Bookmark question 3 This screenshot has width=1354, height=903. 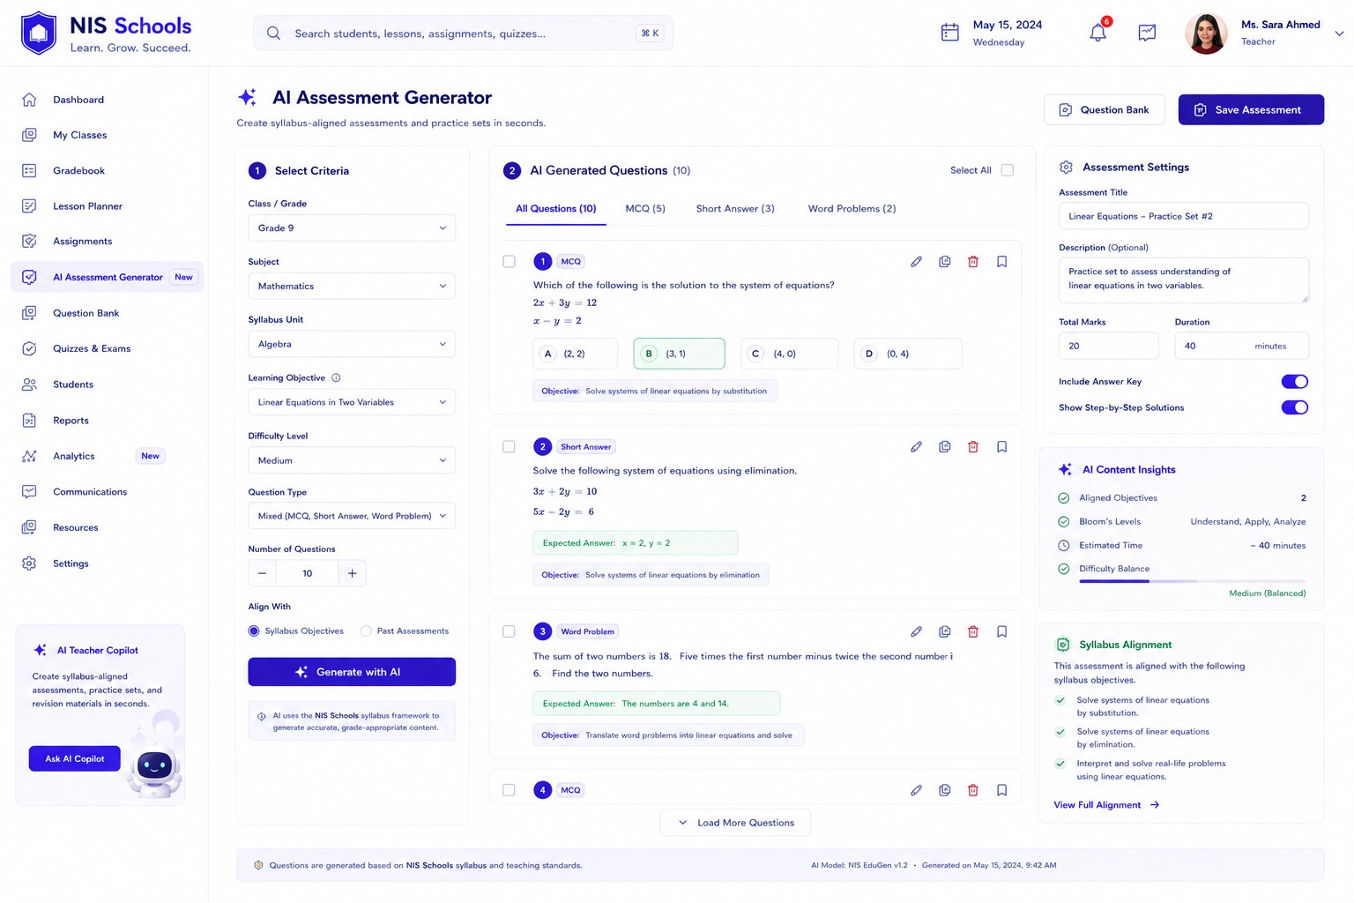tap(1001, 631)
